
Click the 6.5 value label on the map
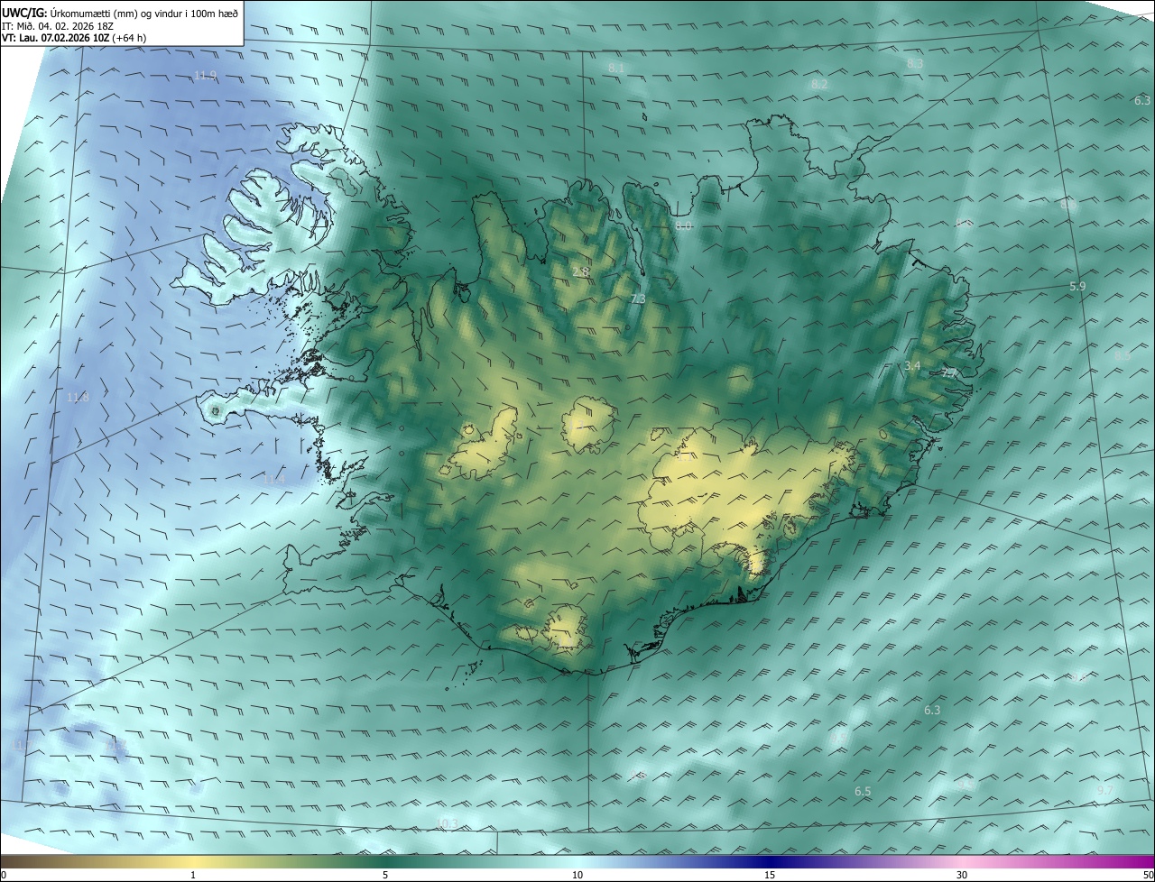coord(863,791)
